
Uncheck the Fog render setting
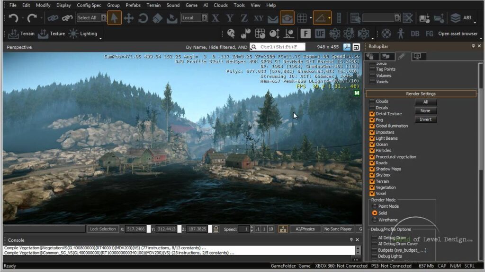pos(372,120)
